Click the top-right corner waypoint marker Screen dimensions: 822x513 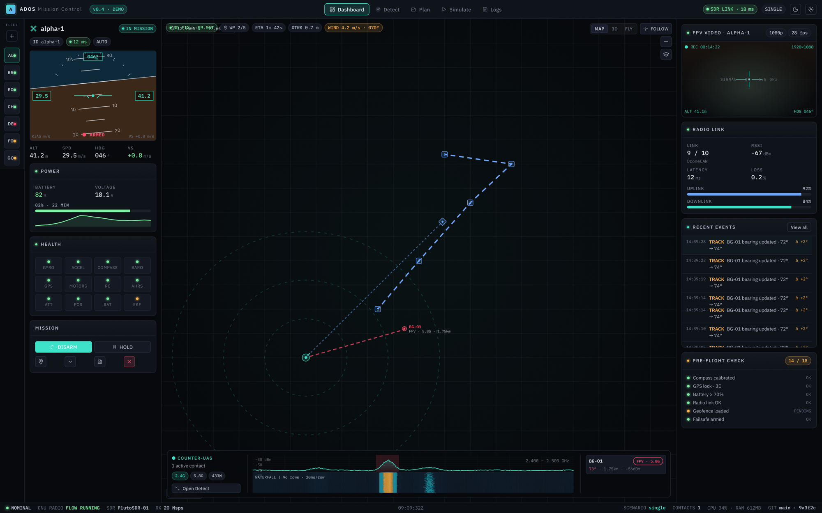tap(511, 164)
